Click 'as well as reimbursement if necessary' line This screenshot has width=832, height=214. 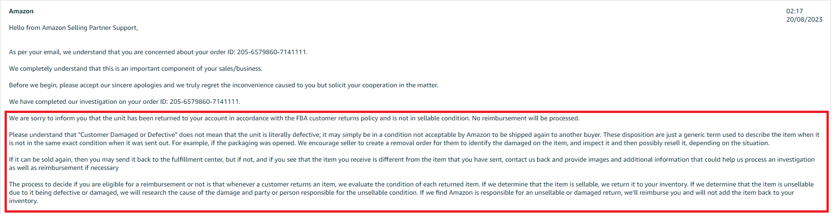pos(64,168)
